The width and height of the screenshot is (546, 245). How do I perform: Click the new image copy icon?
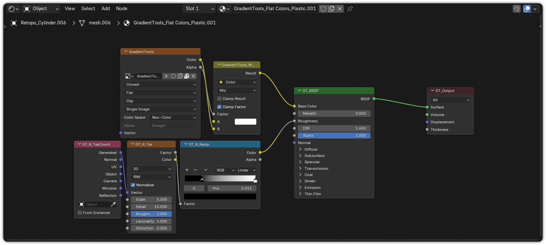[x=180, y=76]
